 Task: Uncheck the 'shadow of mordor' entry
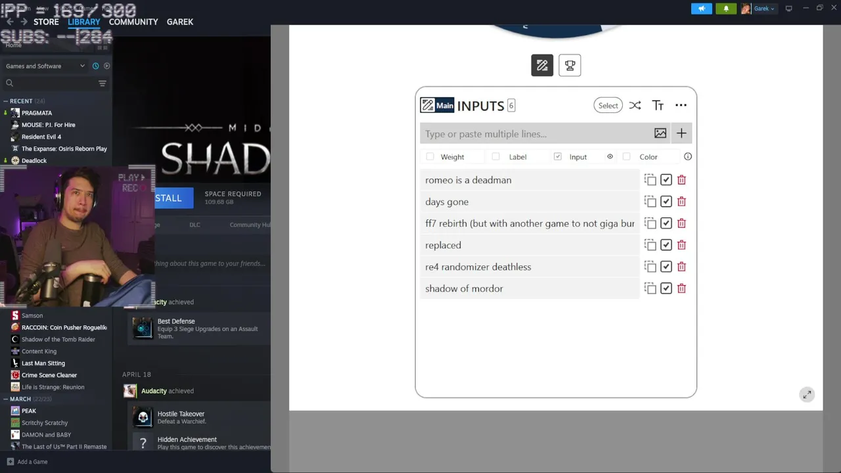point(666,288)
